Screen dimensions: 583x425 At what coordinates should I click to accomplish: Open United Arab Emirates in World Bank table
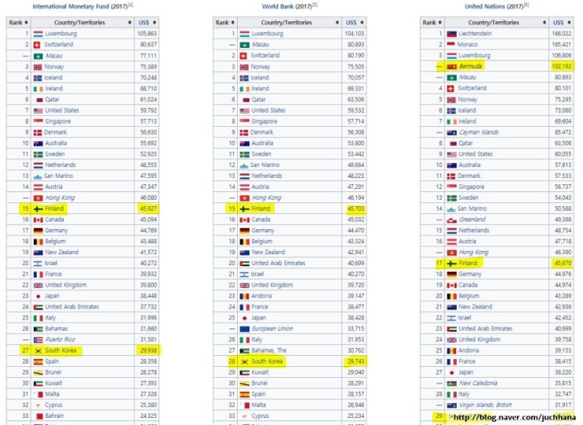click(278, 263)
